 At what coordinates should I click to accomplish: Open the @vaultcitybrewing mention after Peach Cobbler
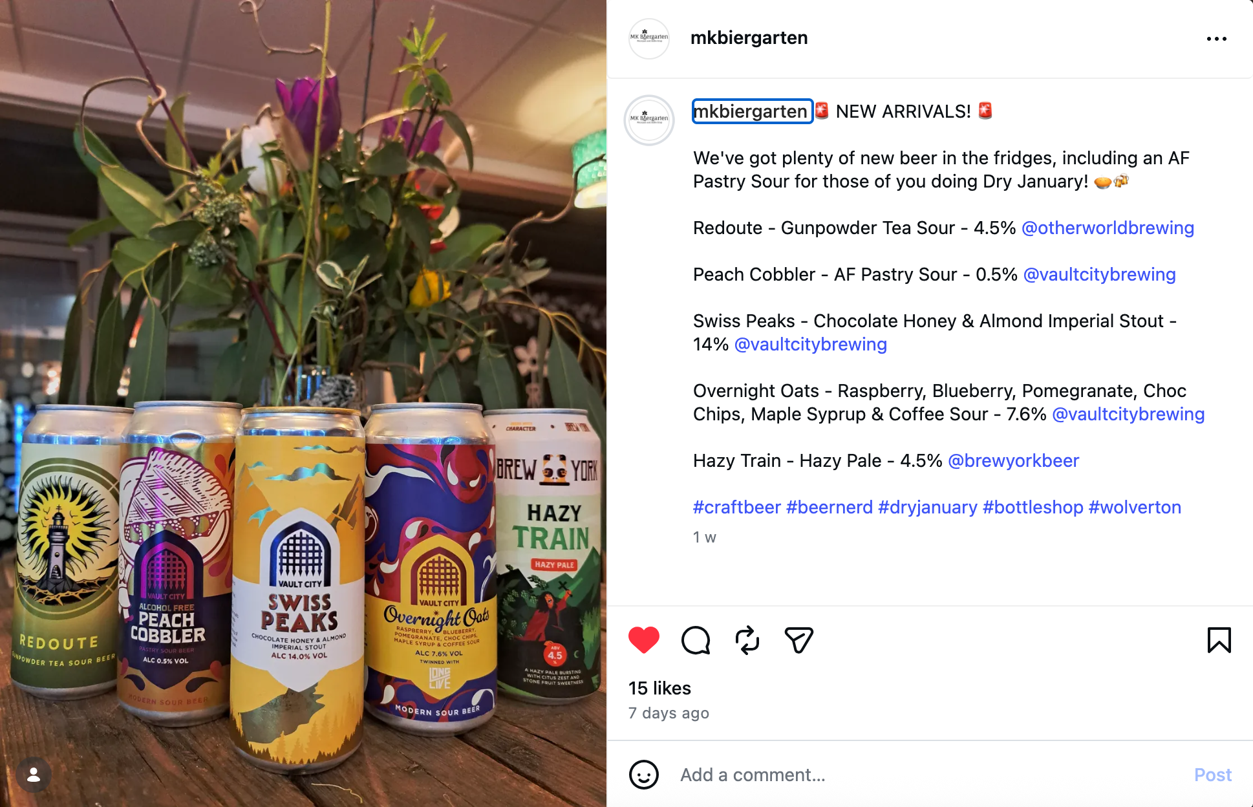[x=1099, y=274]
